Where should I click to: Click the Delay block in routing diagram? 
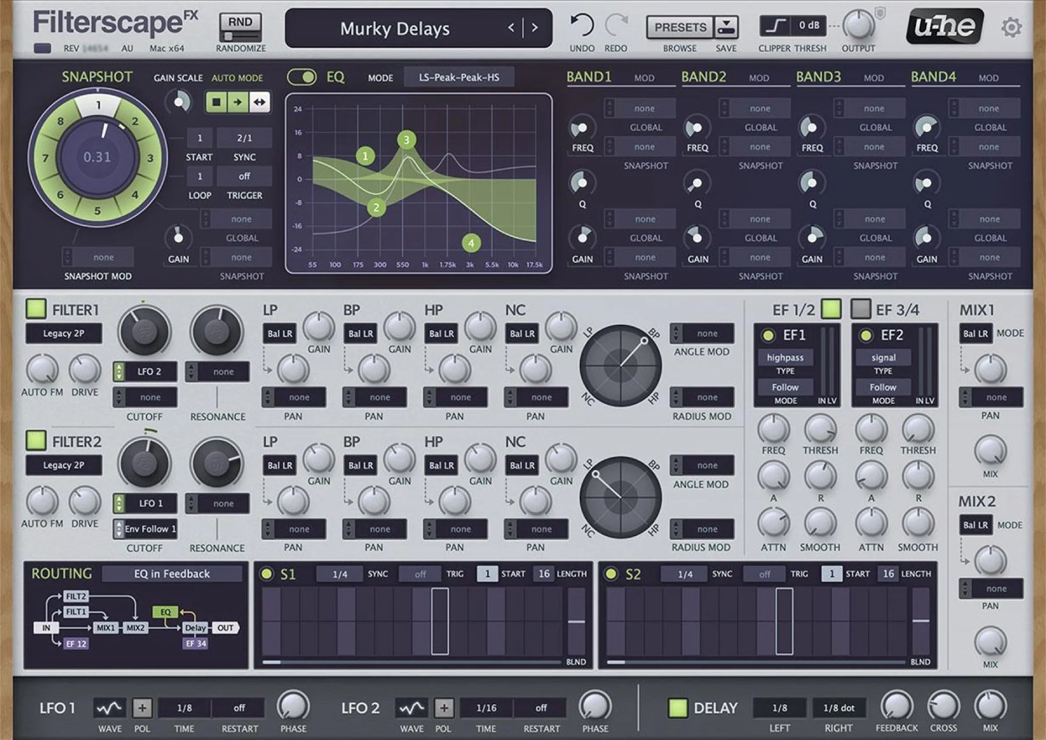point(195,628)
